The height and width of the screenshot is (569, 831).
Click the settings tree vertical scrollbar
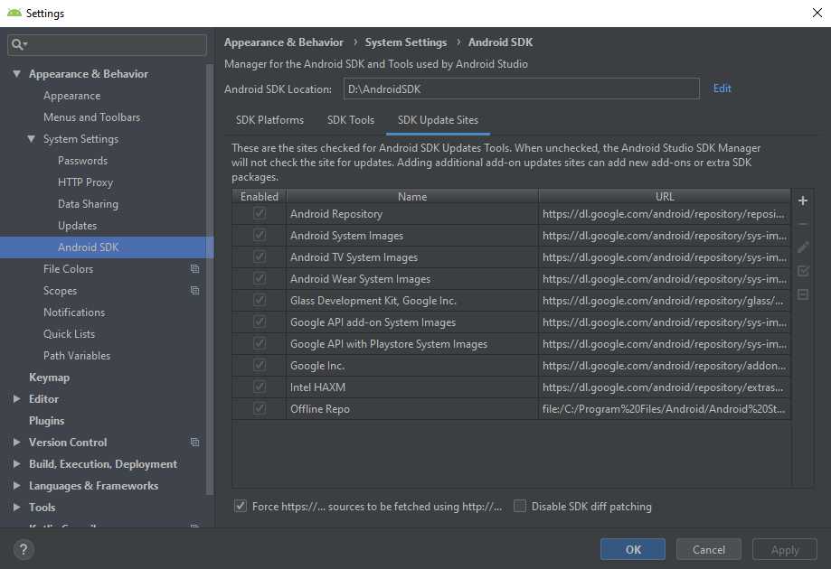click(x=210, y=278)
